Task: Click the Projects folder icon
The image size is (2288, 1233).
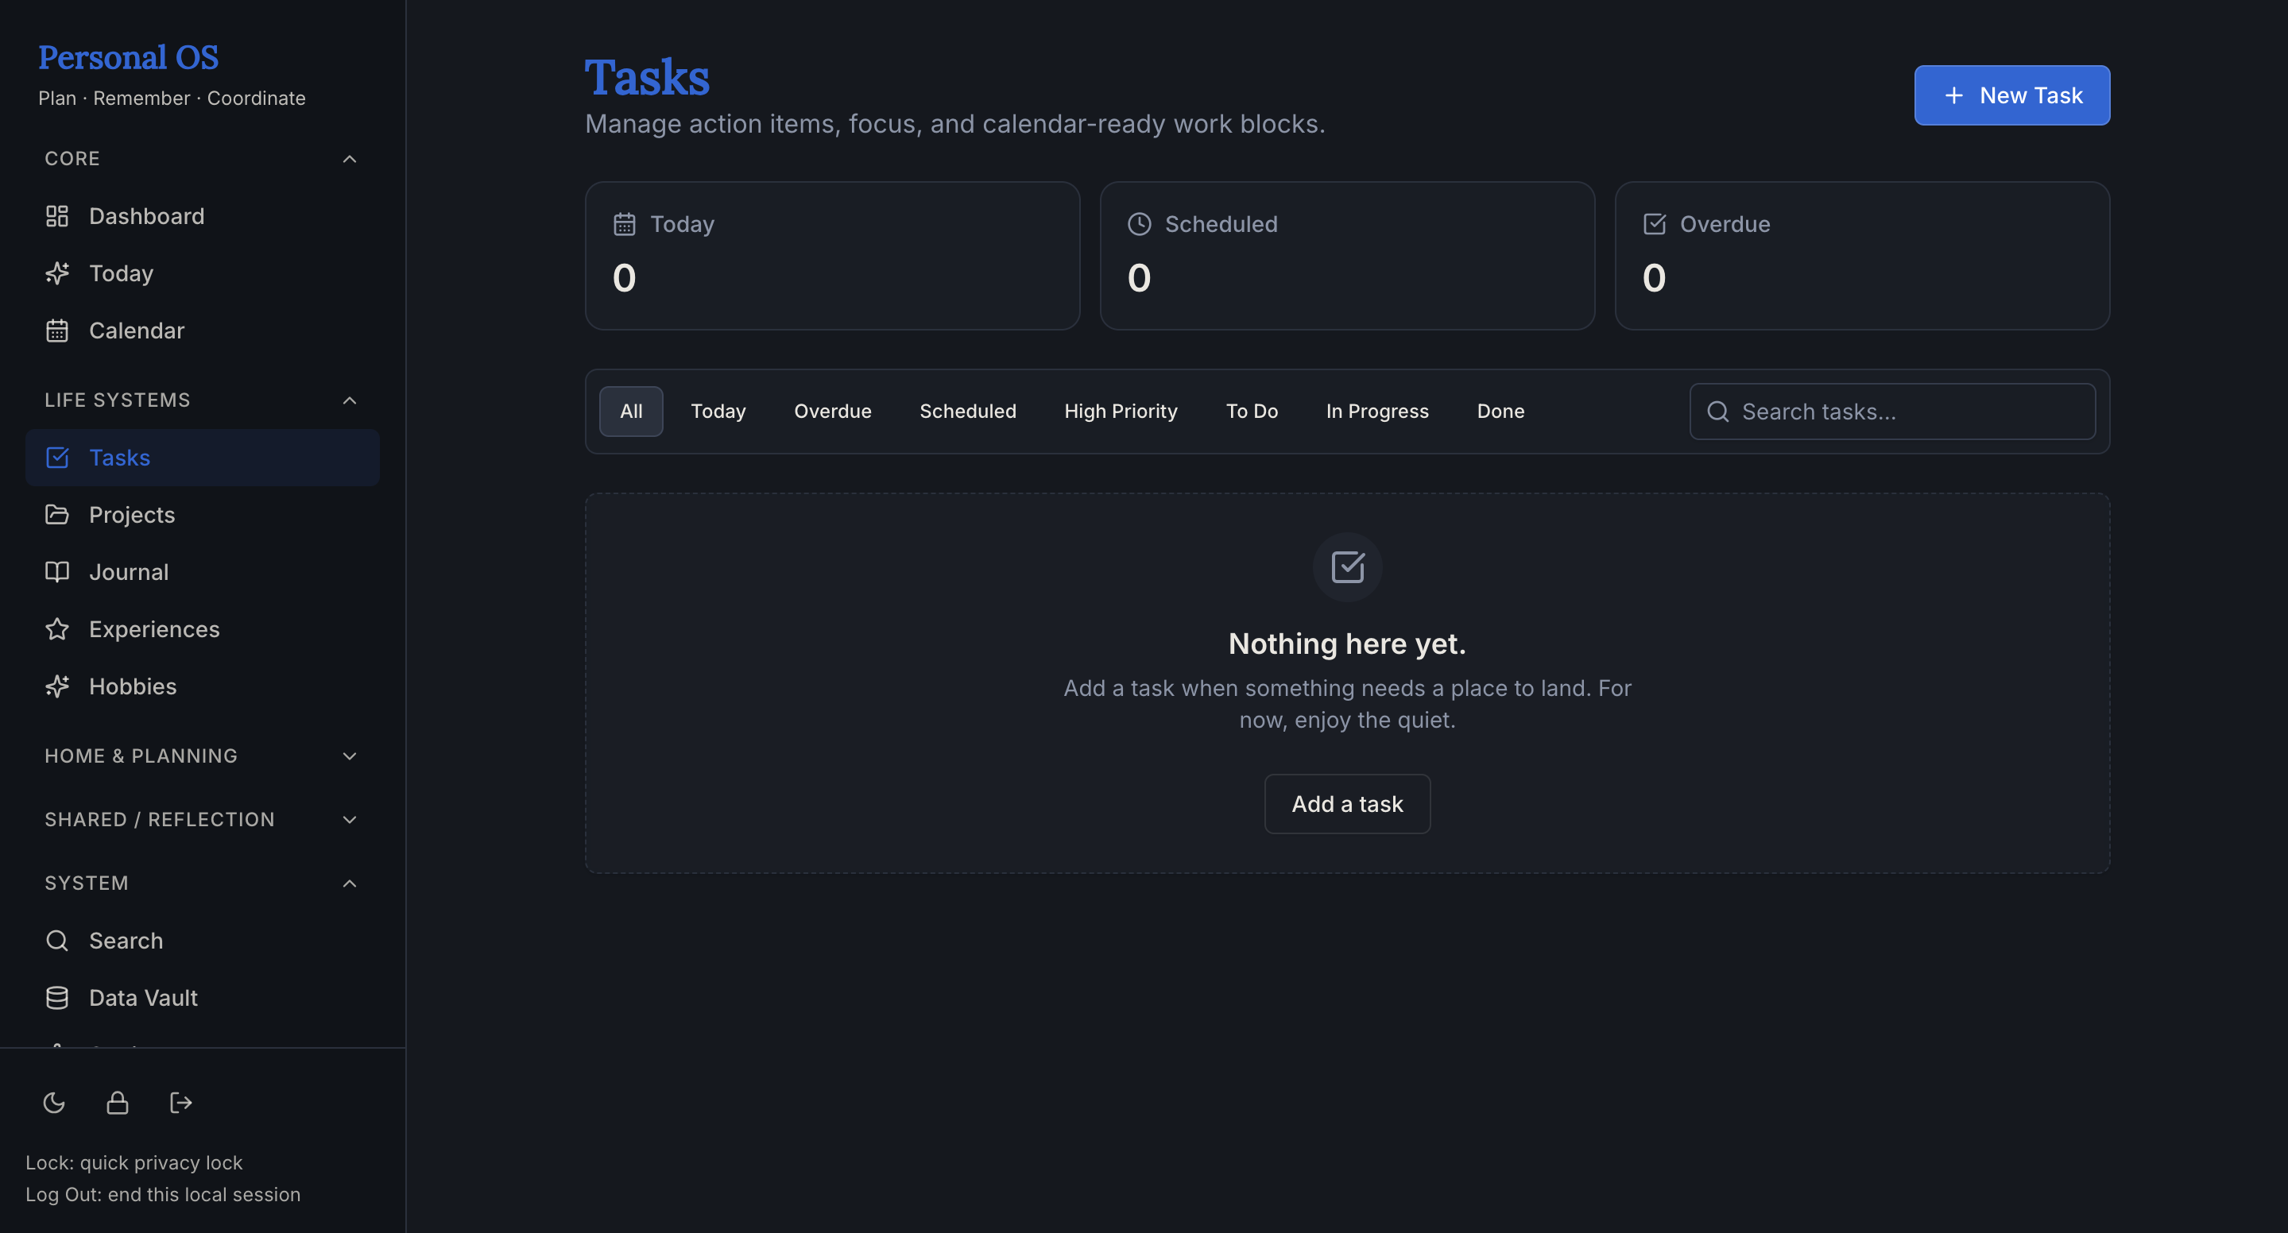Action: pos(57,515)
